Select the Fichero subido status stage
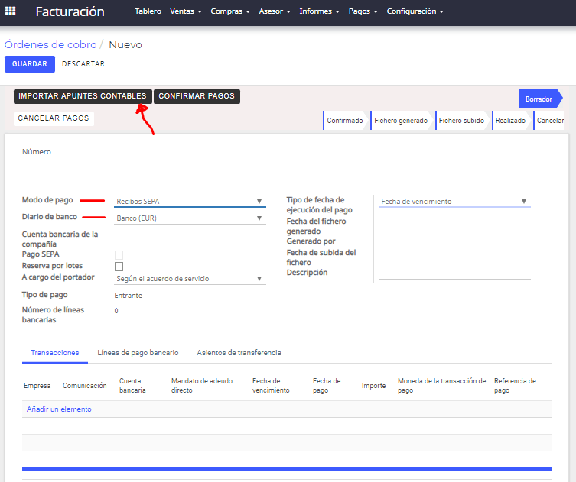 point(461,121)
